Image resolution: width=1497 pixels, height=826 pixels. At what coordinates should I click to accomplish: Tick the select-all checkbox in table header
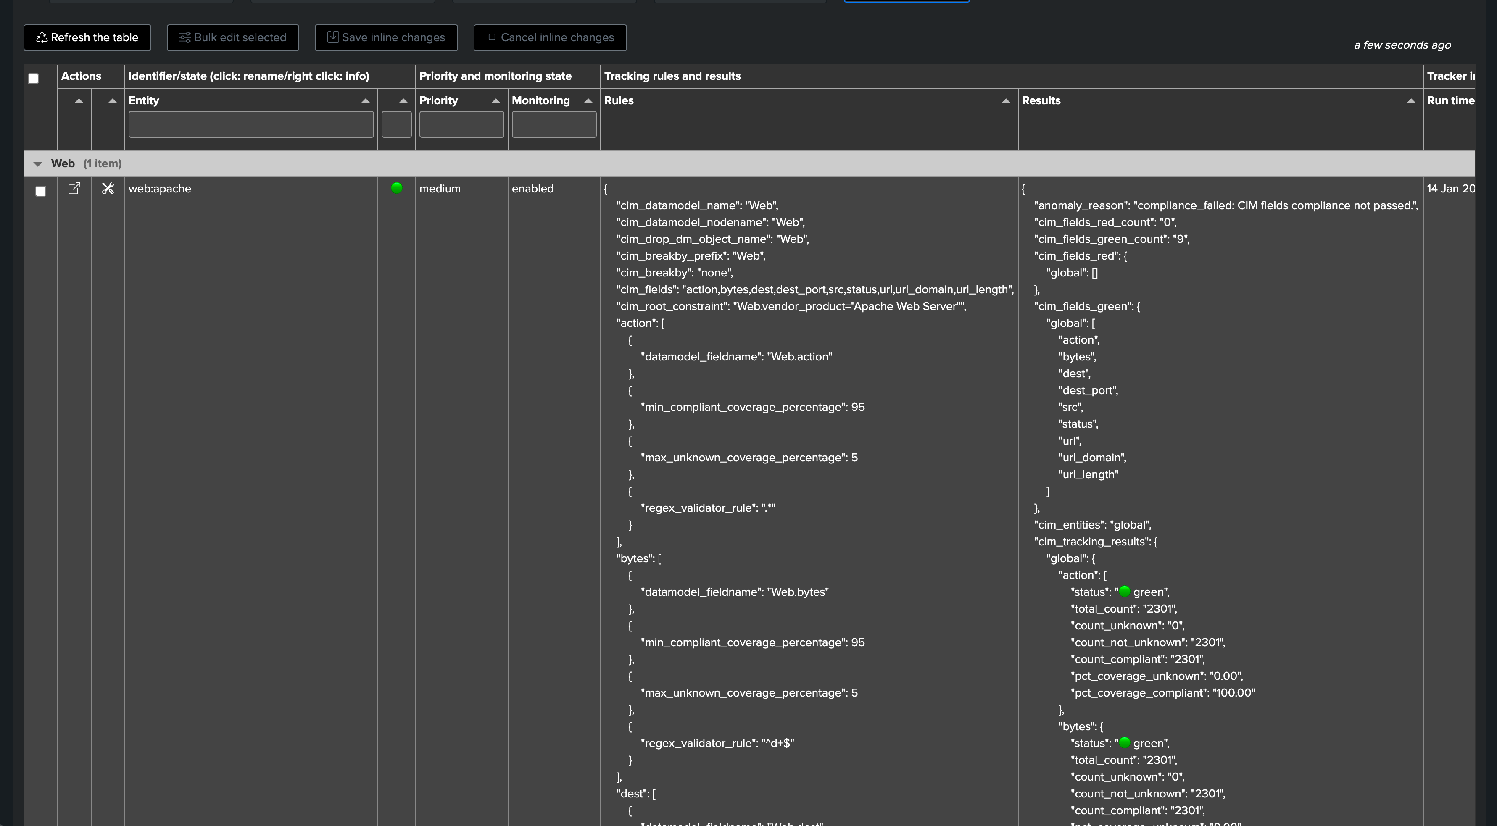click(33, 79)
